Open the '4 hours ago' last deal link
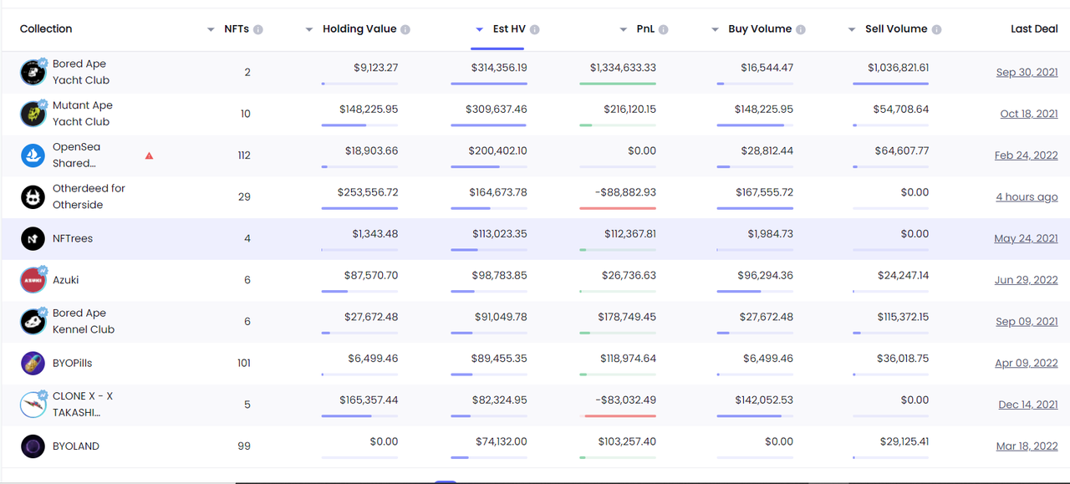Image resolution: width=1070 pixels, height=484 pixels. click(x=1027, y=197)
